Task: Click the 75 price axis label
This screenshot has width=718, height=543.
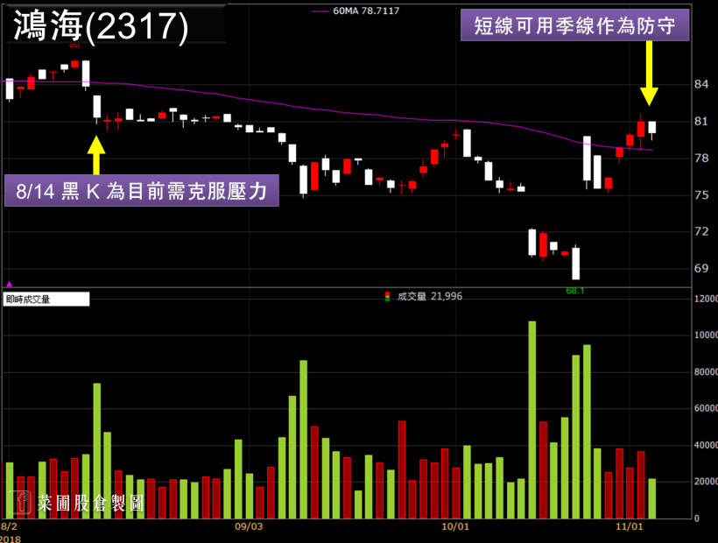Action: point(701,195)
